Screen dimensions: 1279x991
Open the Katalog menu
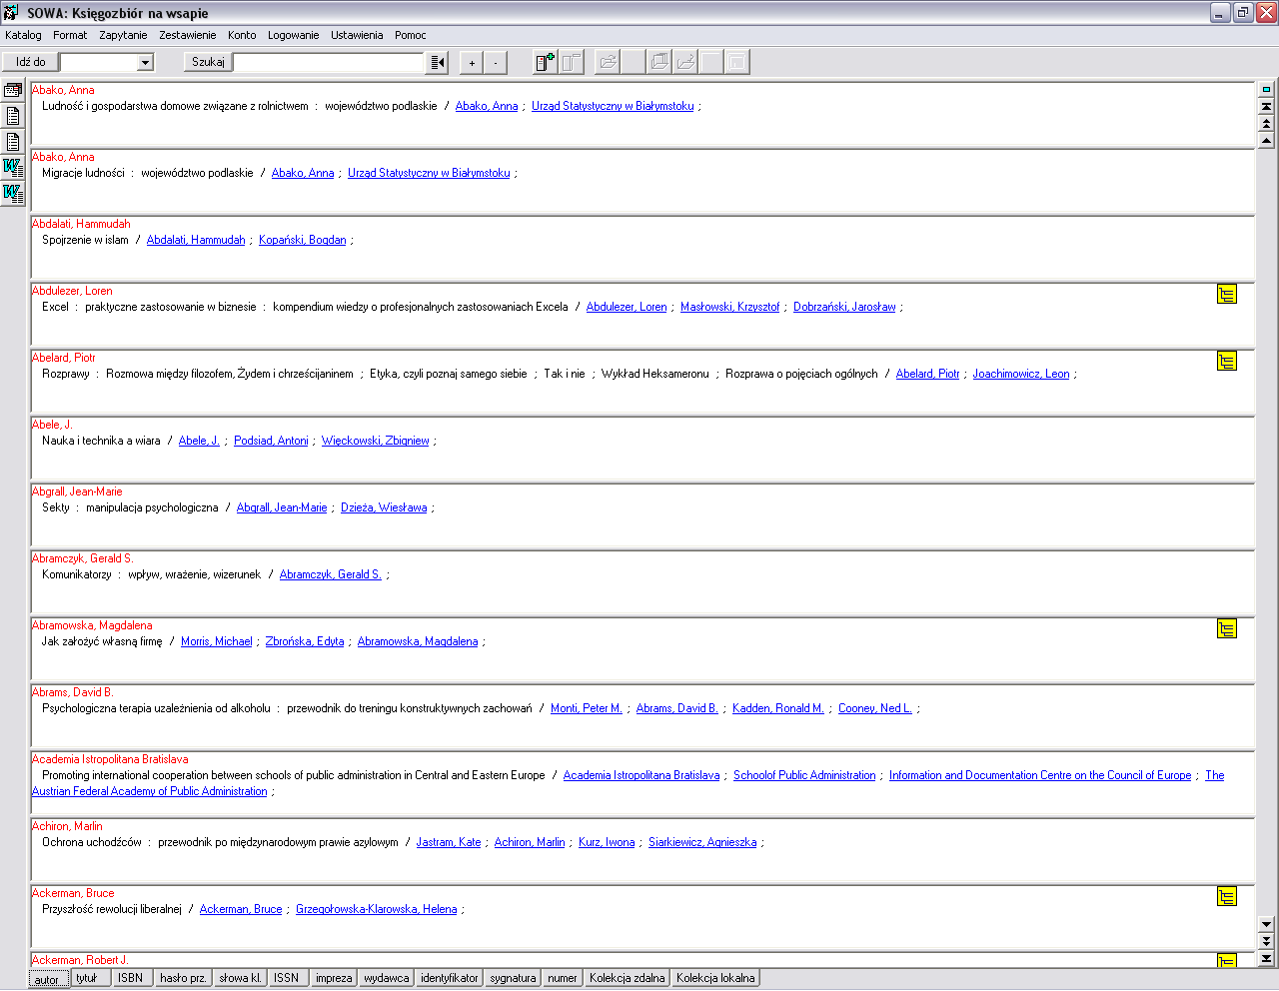pos(23,35)
